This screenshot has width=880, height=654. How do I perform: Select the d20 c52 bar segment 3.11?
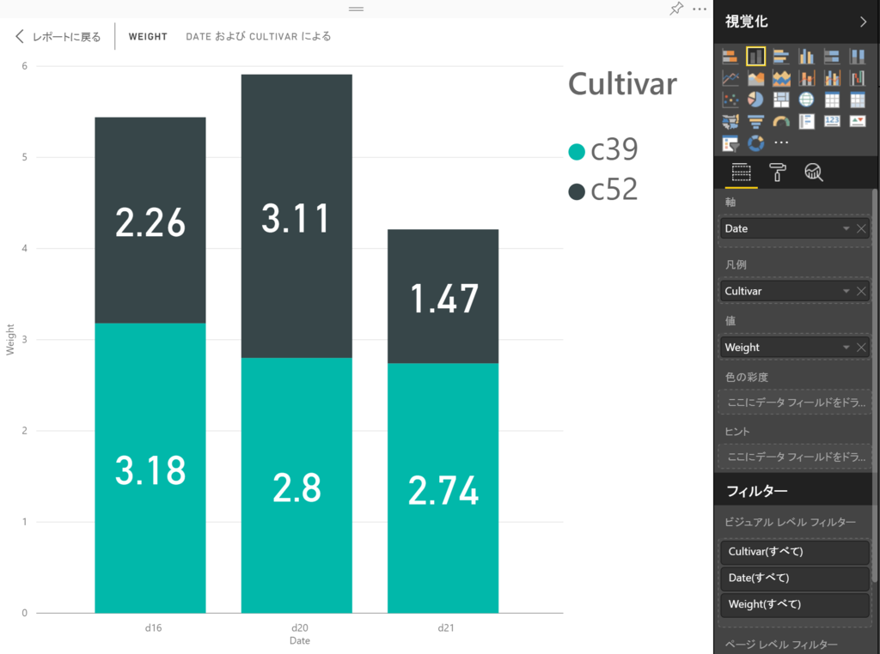click(x=296, y=215)
